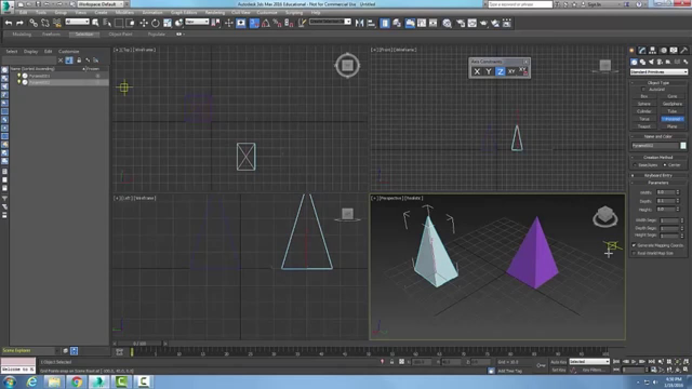Image resolution: width=692 pixels, height=389 pixels.
Task: Click the object color swatch beside name
Action: pyautogui.click(x=683, y=146)
